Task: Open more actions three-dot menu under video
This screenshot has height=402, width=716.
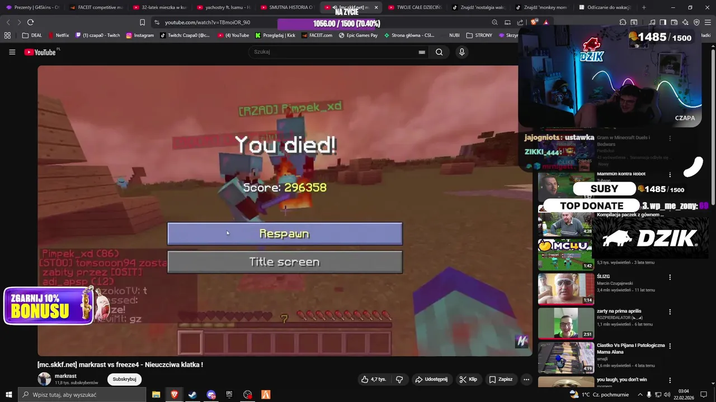Action: point(526,379)
